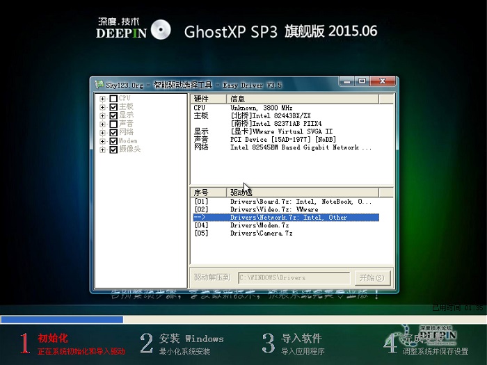Maximize the Easy Driver window
Viewport: 487px width, 365px height.
click(362, 81)
